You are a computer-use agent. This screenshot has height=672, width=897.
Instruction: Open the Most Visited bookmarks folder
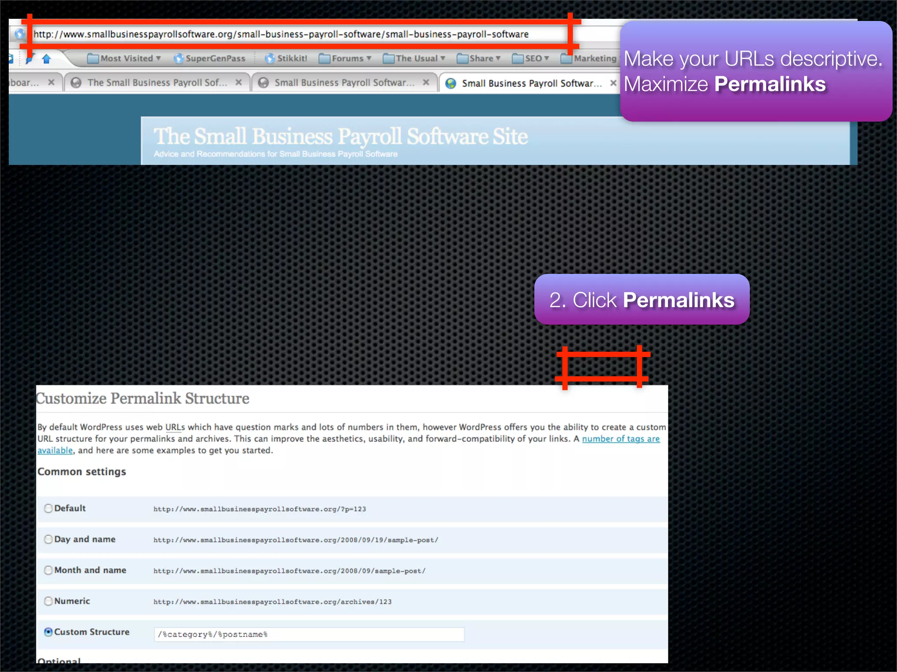124,59
